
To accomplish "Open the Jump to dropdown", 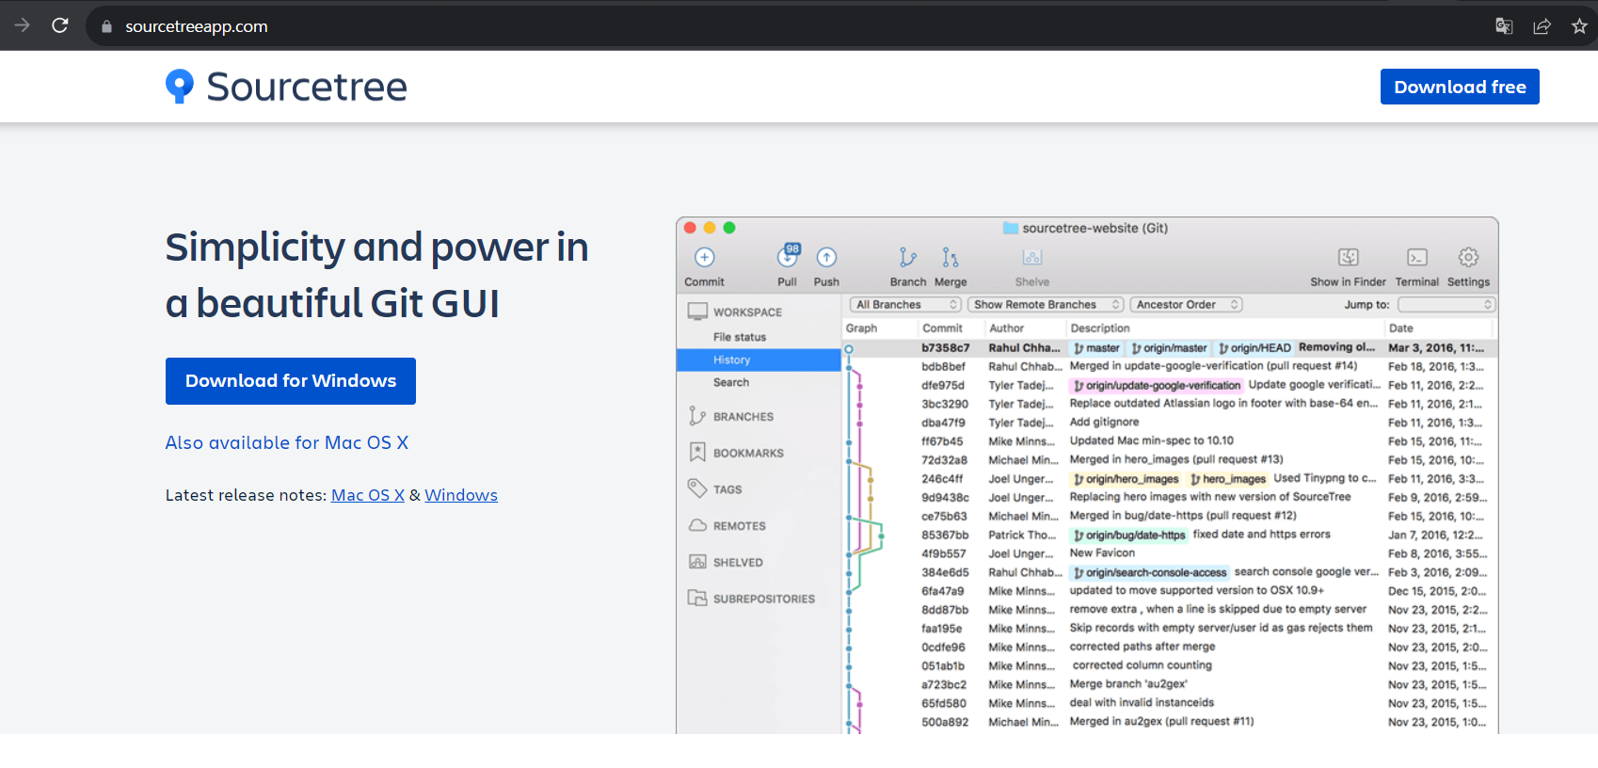I will (x=1446, y=305).
